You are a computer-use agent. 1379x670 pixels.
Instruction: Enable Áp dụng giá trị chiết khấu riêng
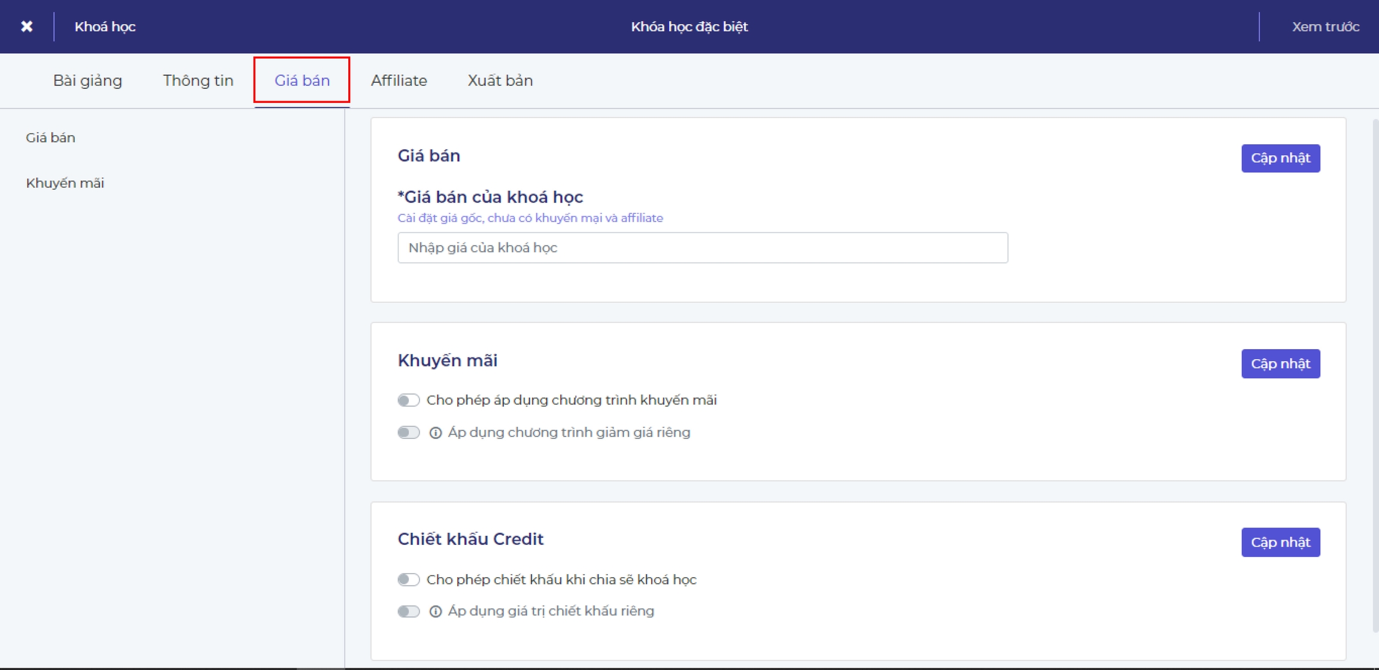(x=408, y=611)
